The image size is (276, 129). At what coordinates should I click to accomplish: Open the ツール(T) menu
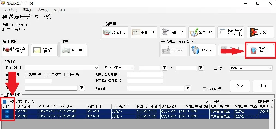coord(59,10)
